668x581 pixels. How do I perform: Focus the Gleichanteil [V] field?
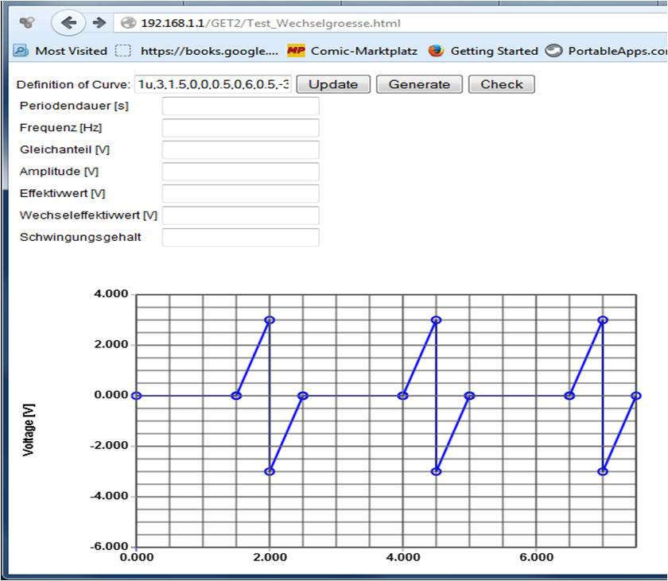[240, 150]
